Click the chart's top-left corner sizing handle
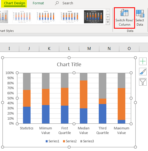Image resolution: width=148 pixels, height=151 pixels. pos(3,58)
